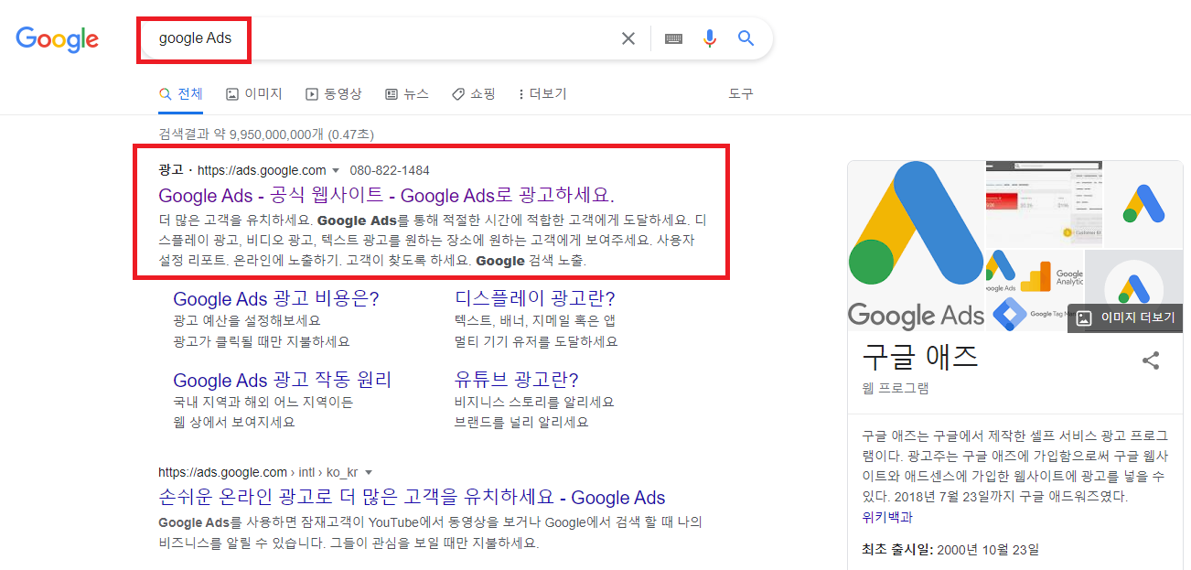Viewport: 1191px width, 570px height.
Task: Click the 웹 프로그램 subtitle
Action: point(896,388)
